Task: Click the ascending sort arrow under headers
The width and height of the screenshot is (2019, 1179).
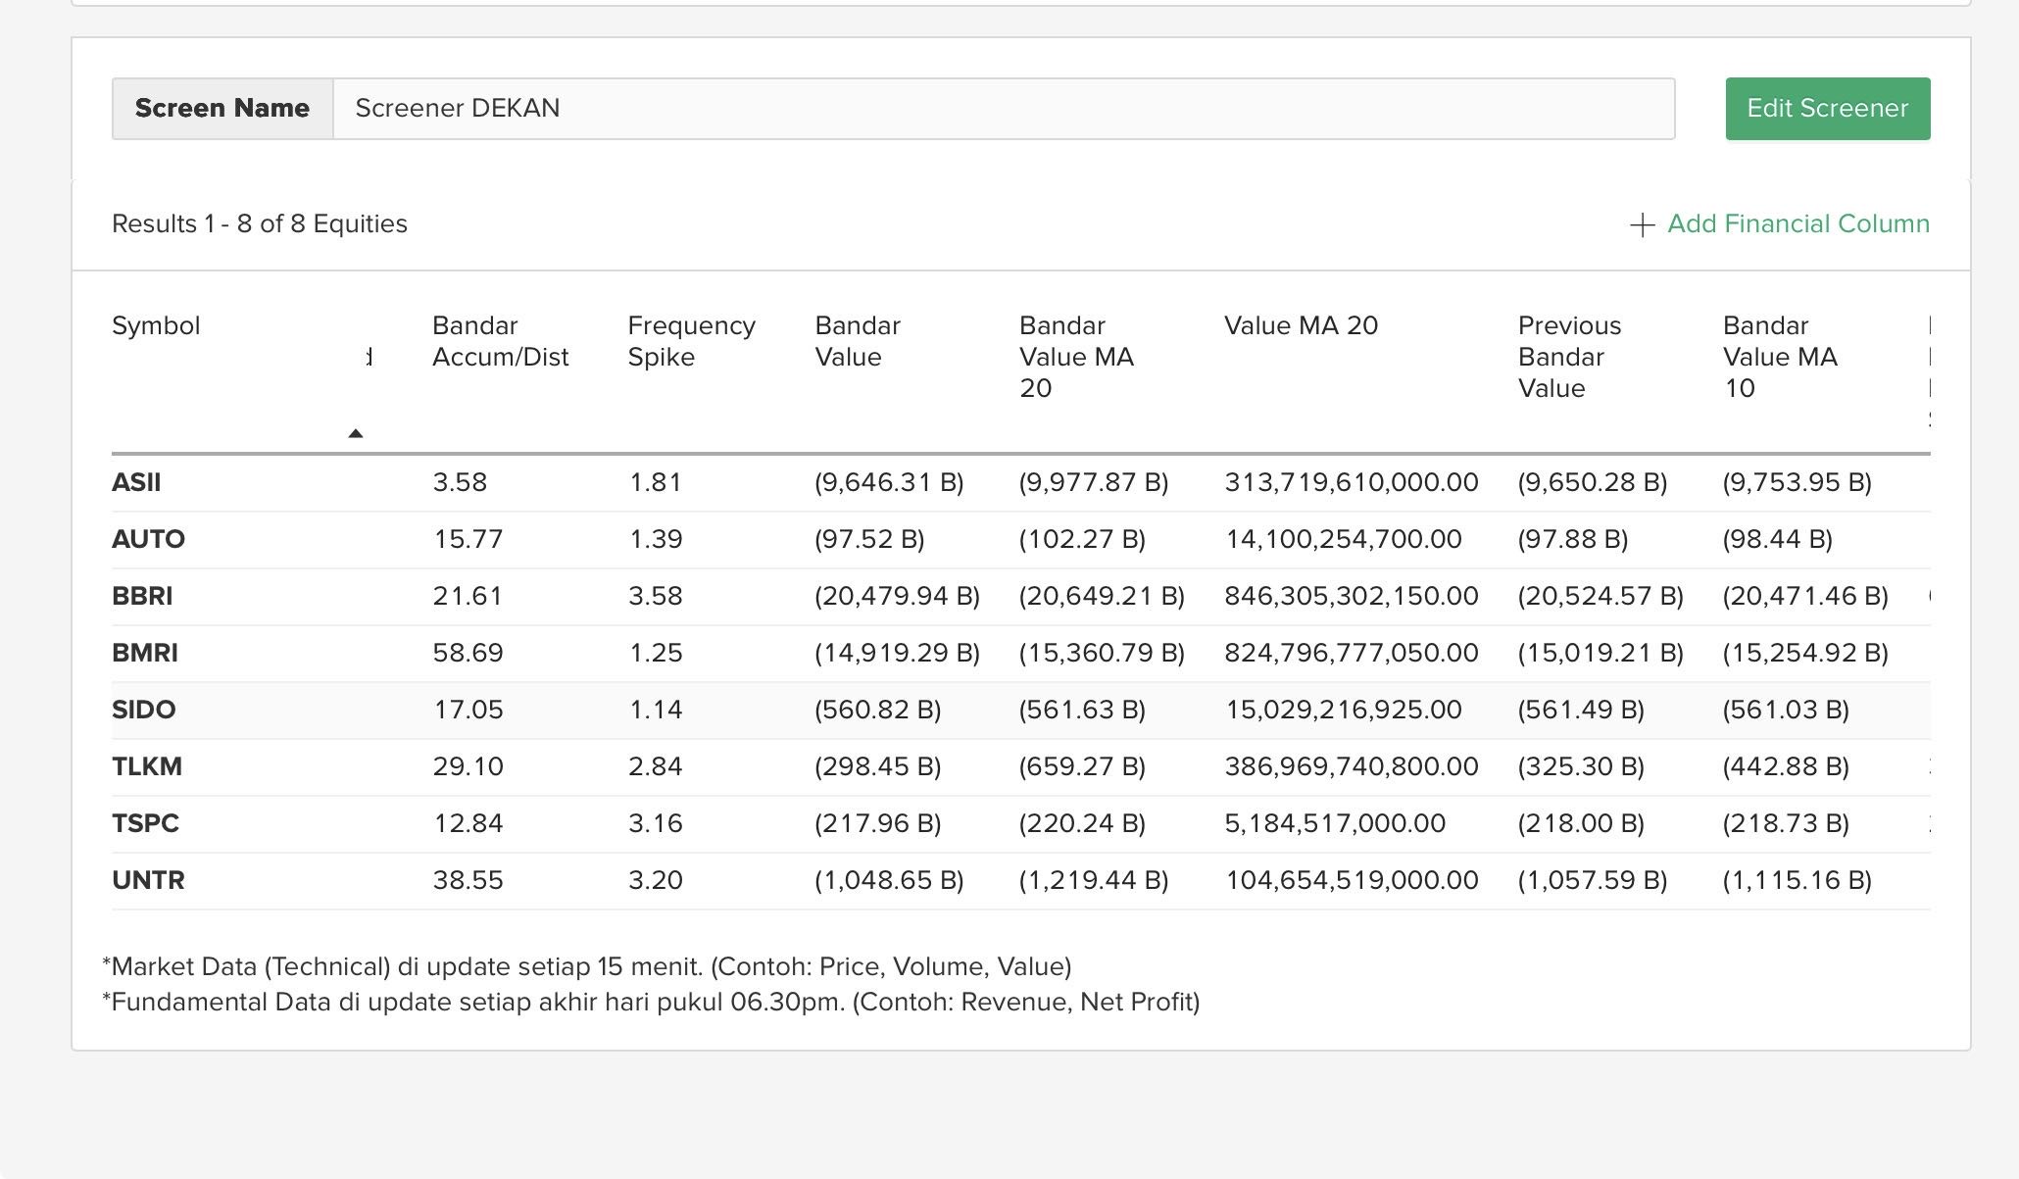Action: tap(356, 433)
